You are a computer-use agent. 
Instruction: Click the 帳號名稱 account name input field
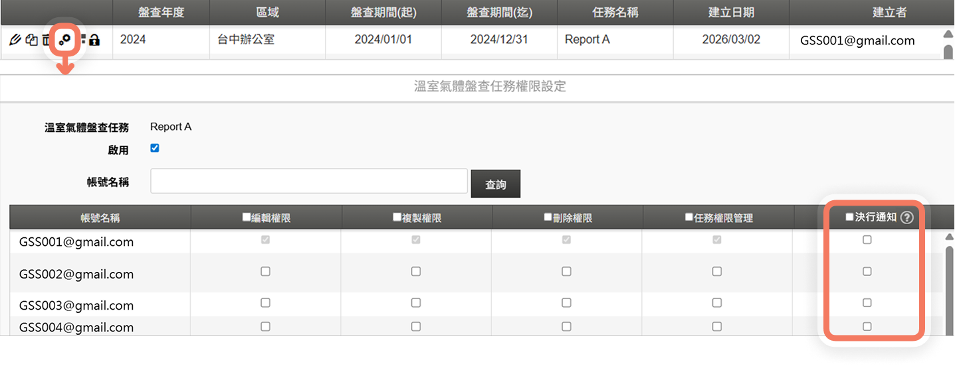pos(309,181)
